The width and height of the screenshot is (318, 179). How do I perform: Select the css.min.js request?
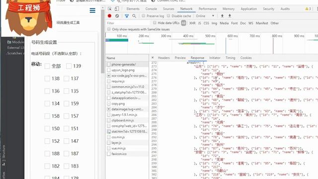coord(127,137)
